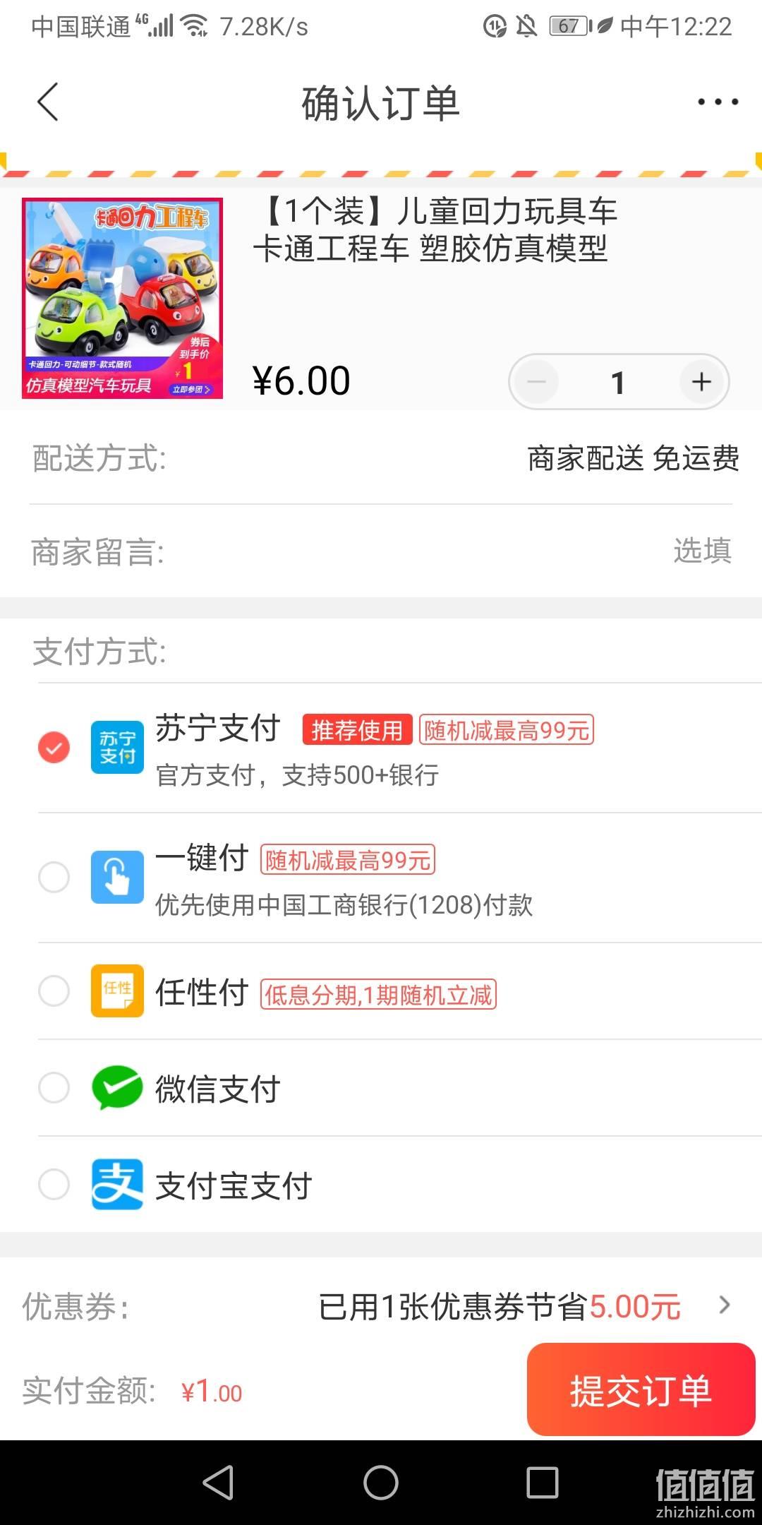Screen dimensions: 762x1525
Task: Submit the order with 提交订单
Action: [641, 1390]
